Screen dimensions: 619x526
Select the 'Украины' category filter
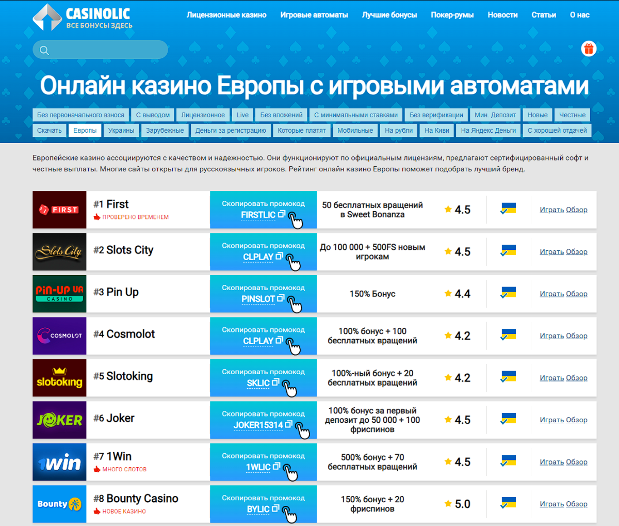coord(121,130)
